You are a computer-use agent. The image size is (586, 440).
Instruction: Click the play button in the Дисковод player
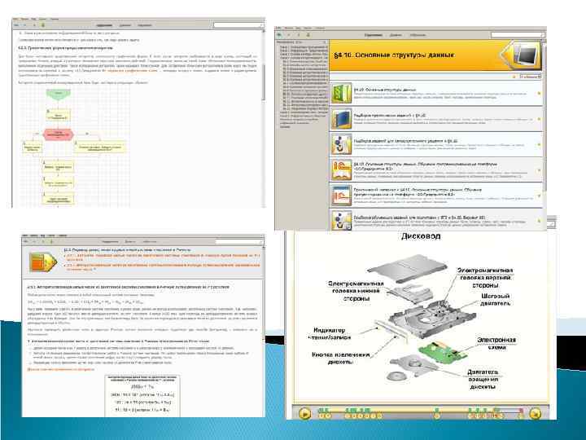[305, 413]
